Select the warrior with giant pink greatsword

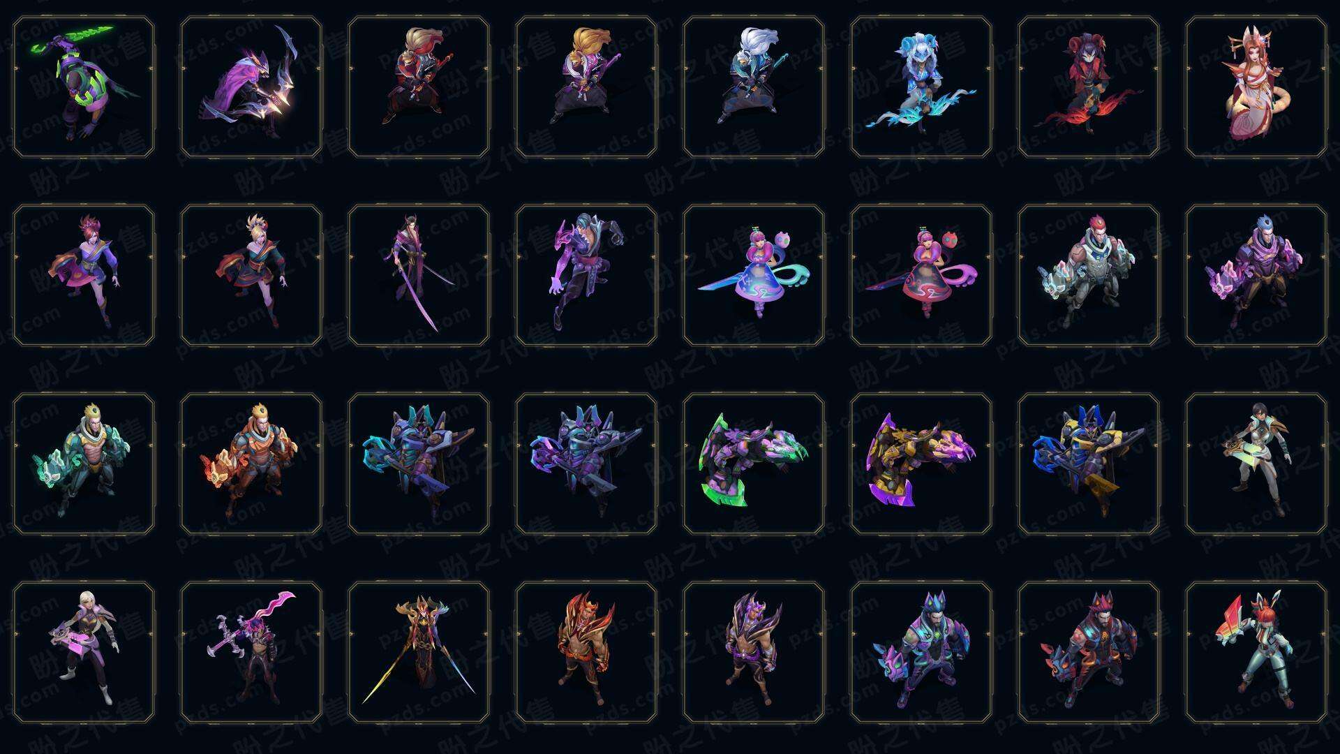click(x=251, y=652)
